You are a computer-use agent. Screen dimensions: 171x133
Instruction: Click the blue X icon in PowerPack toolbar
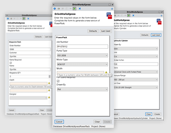pyautogui.click(x=80, y=9)
